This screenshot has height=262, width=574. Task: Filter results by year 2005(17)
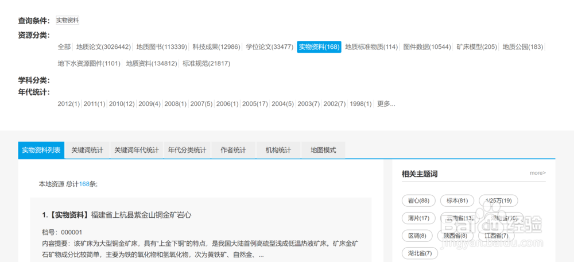pyautogui.click(x=255, y=103)
